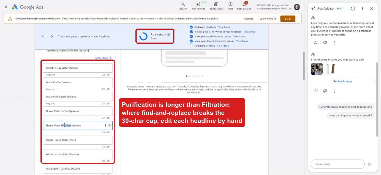381x175 pixels.
Task: Select first ad preview carousel dot
Action: pos(187,76)
